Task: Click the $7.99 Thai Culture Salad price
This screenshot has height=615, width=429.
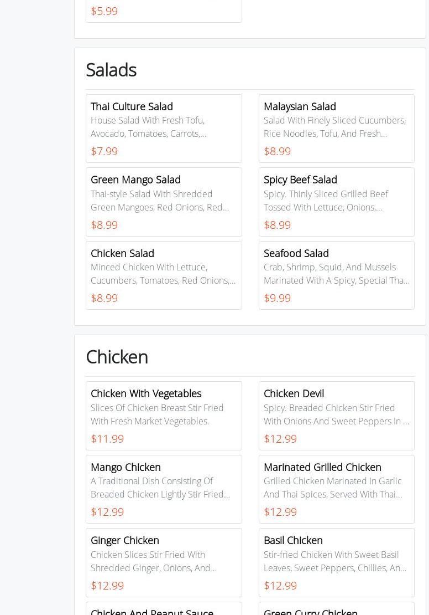Action: tap(104, 151)
